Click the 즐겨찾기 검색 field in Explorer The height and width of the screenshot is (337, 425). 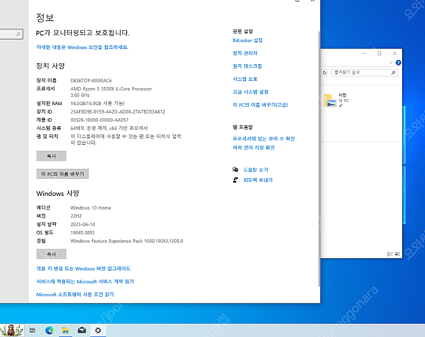[x=364, y=73]
